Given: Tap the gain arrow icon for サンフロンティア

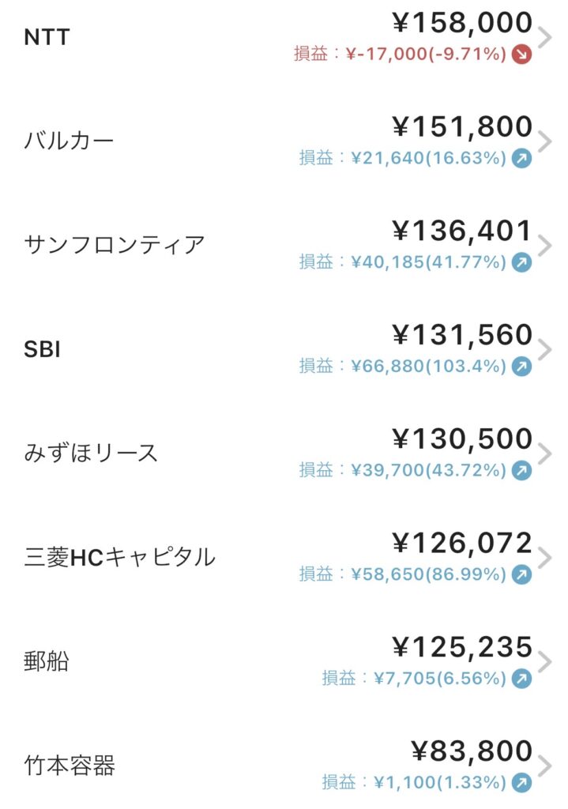Looking at the screenshot, I should 521,262.
